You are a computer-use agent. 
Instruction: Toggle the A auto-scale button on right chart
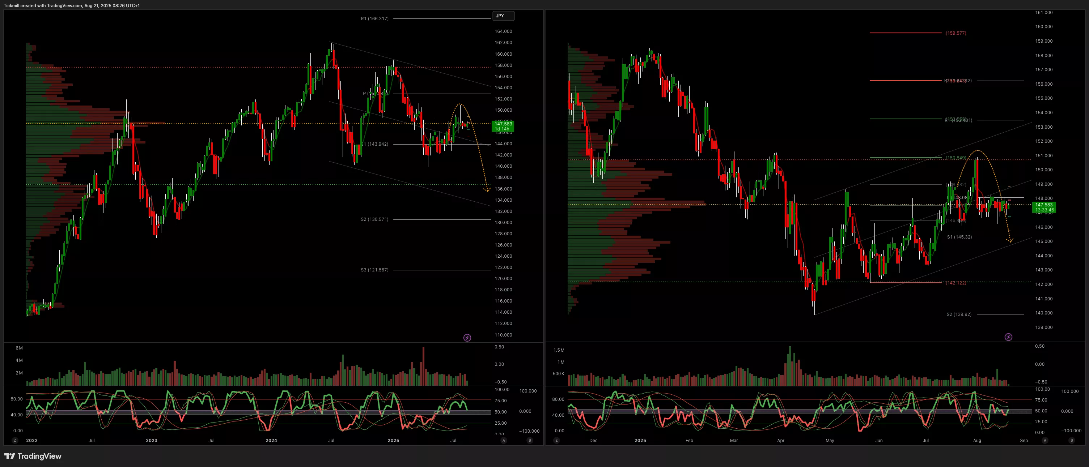point(1045,440)
